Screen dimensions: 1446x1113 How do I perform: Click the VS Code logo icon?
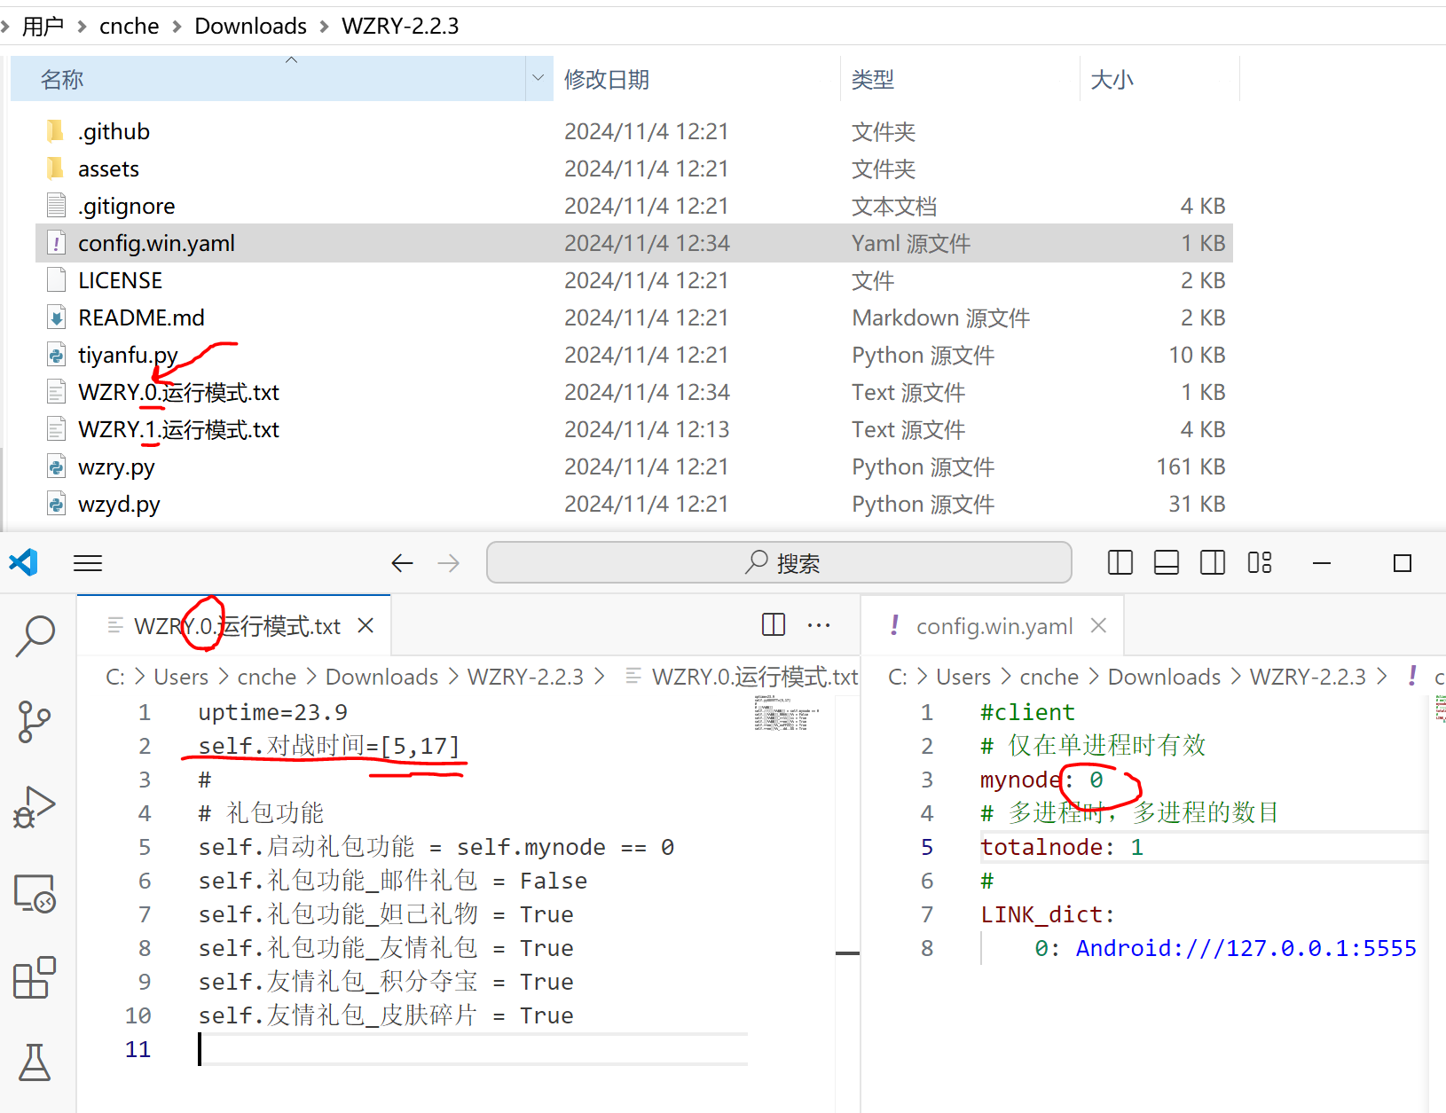click(23, 562)
